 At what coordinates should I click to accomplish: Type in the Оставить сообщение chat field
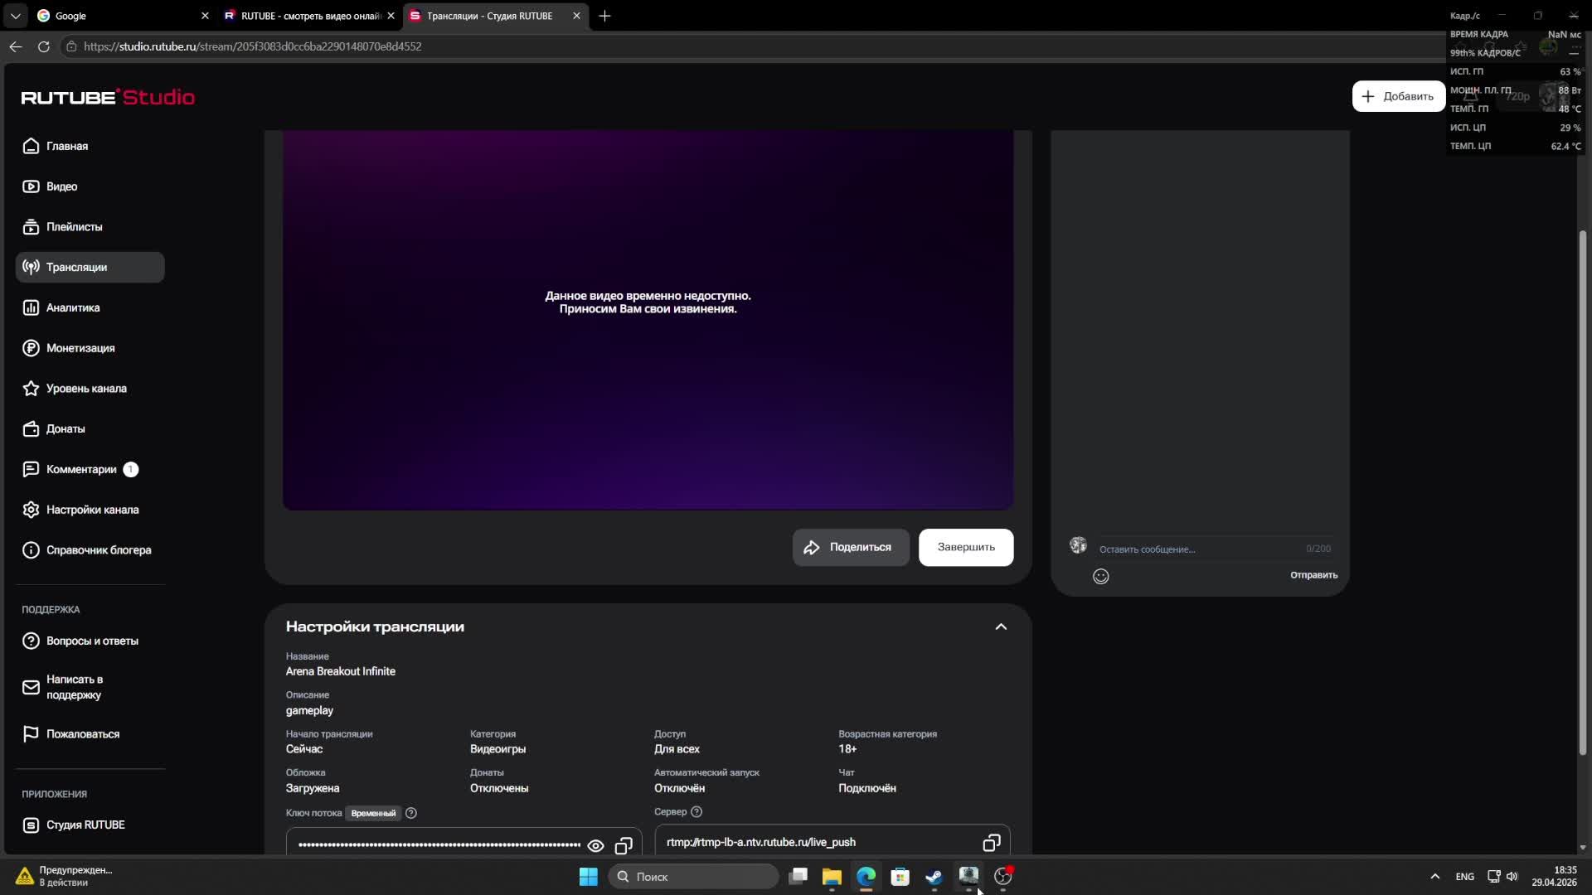click(1194, 549)
